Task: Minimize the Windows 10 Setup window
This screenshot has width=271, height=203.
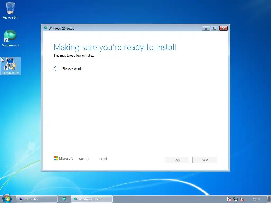Action: tap(206, 29)
